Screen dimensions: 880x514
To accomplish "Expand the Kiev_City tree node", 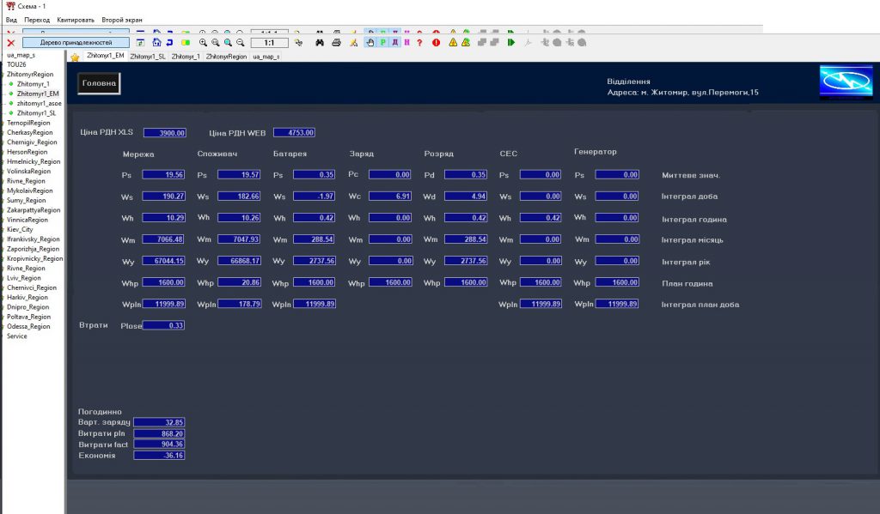I will pyautogui.click(x=3, y=230).
